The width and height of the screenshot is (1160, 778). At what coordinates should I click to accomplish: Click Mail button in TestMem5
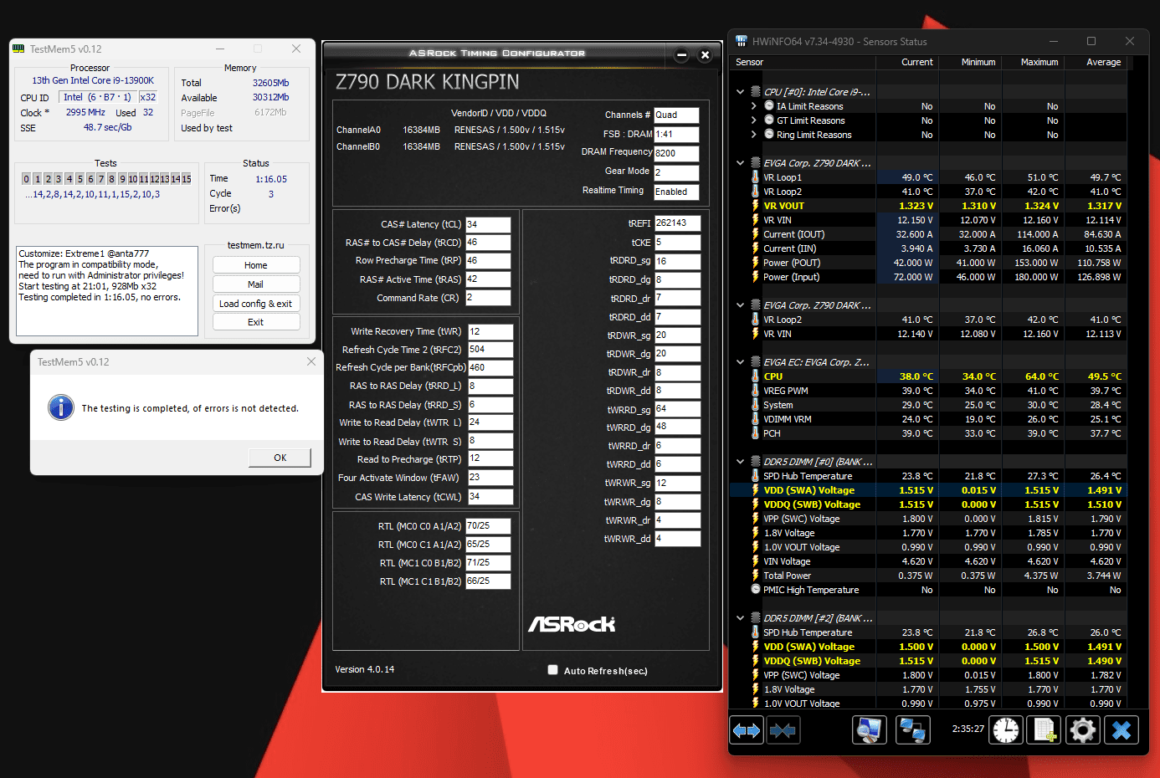click(256, 284)
